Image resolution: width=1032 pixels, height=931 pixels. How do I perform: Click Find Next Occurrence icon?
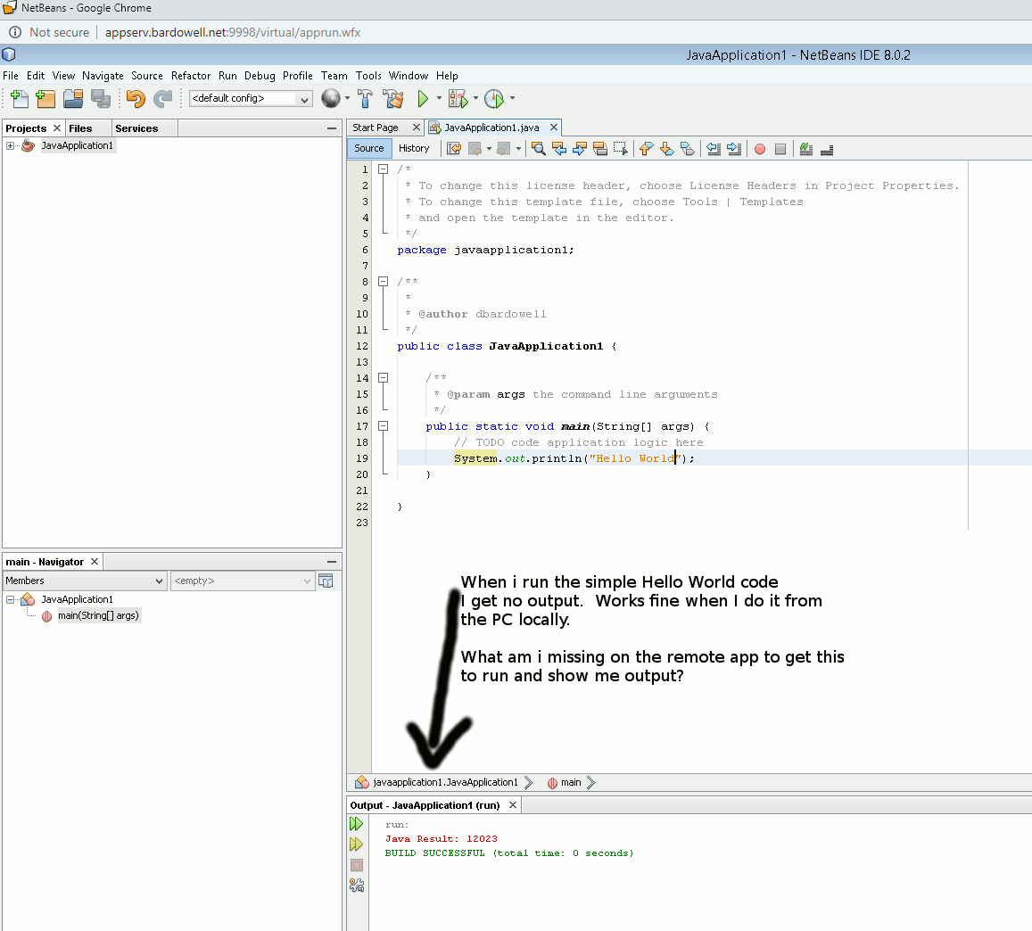(x=579, y=149)
